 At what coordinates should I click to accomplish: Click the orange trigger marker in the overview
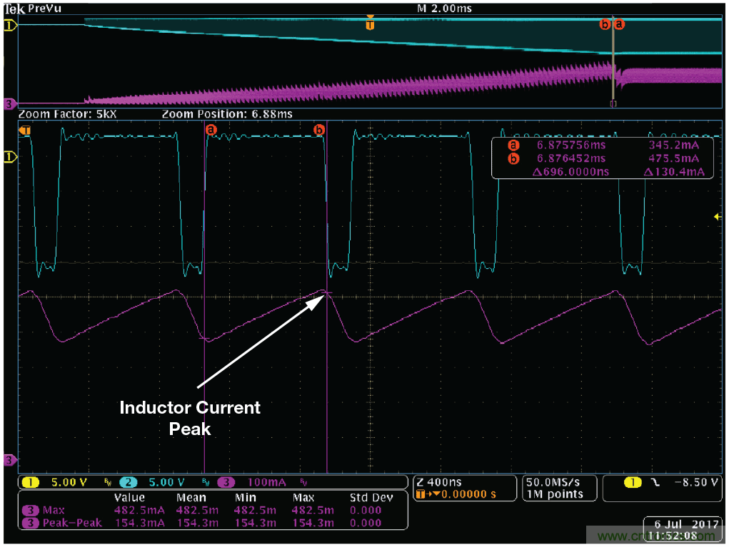click(x=369, y=25)
